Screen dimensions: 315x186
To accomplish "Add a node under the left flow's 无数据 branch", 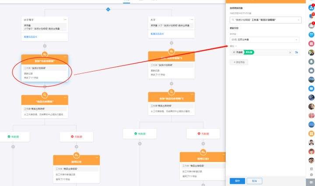I will [77, 147].
